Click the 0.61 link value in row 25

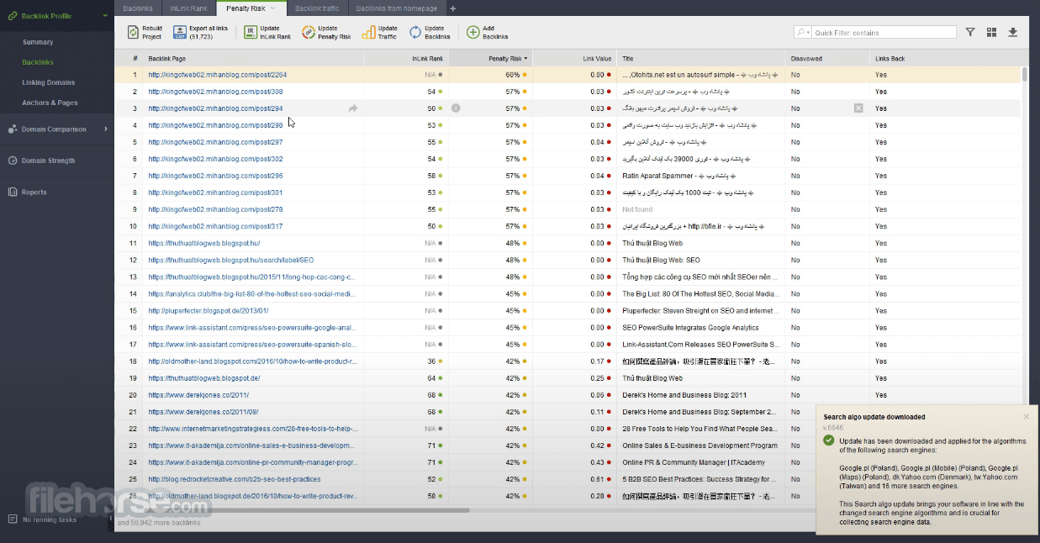[597, 479]
